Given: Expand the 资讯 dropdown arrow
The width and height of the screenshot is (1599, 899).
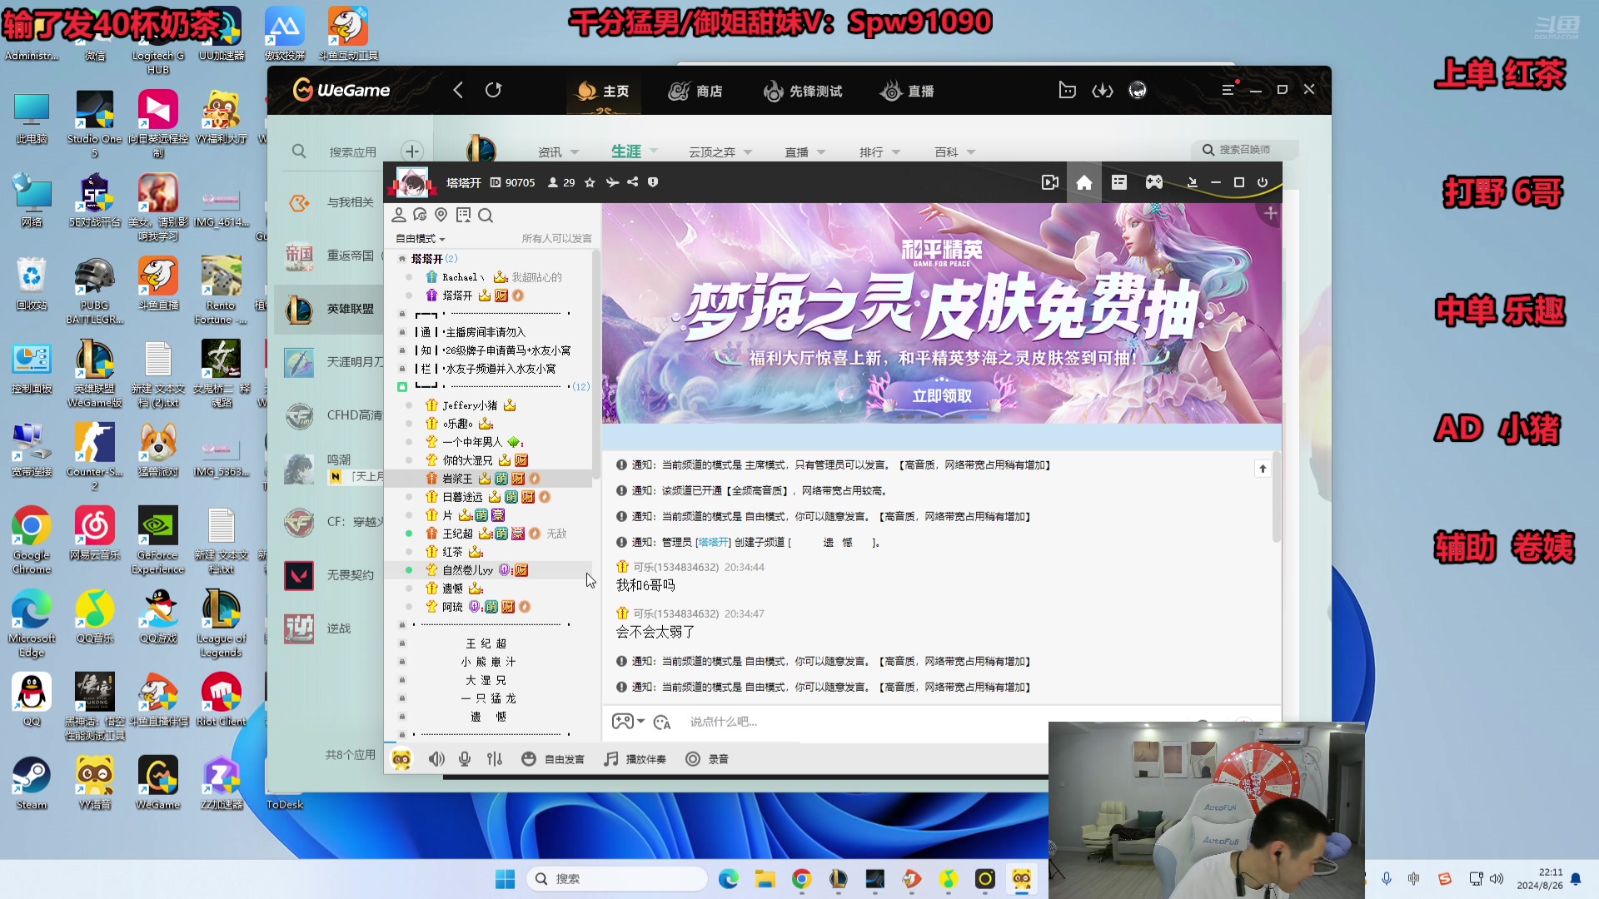Looking at the screenshot, I should 575,152.
